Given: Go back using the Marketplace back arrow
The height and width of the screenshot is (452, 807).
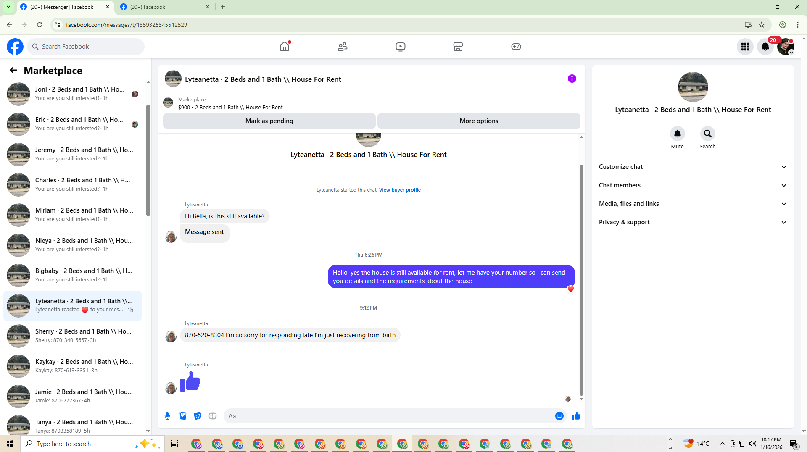Looking at the screenshot, I should (x=13, y=70).
